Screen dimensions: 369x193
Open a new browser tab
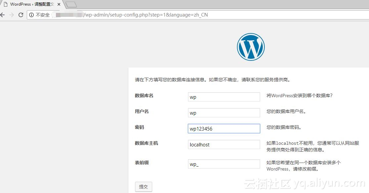[x=71, y=4]
